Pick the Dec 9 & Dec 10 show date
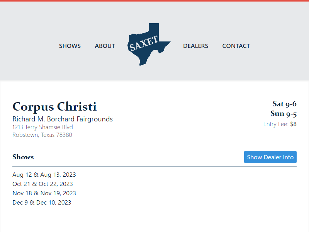The width and height of the screenshot is (309, 232). pos(42,203)
